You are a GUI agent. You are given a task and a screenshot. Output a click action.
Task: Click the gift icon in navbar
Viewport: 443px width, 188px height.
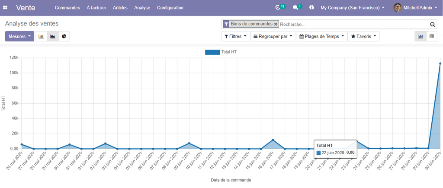[x=311, y=7]
